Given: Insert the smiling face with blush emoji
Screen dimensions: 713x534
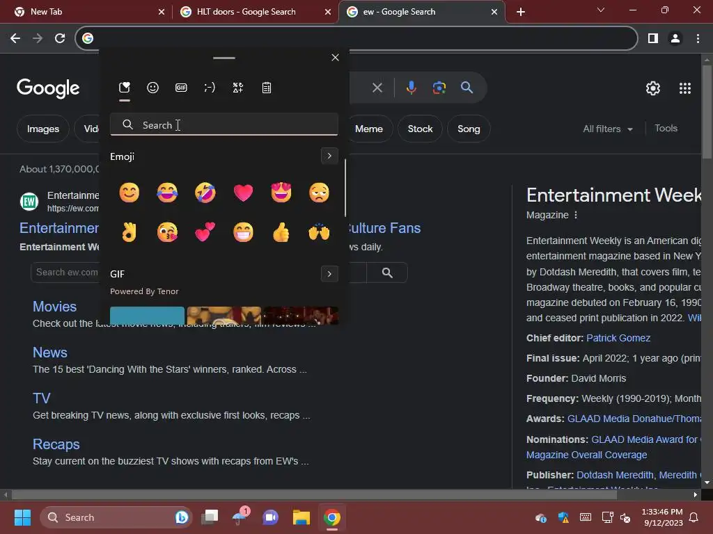Looking at the screenshot, I should (129, 193).
